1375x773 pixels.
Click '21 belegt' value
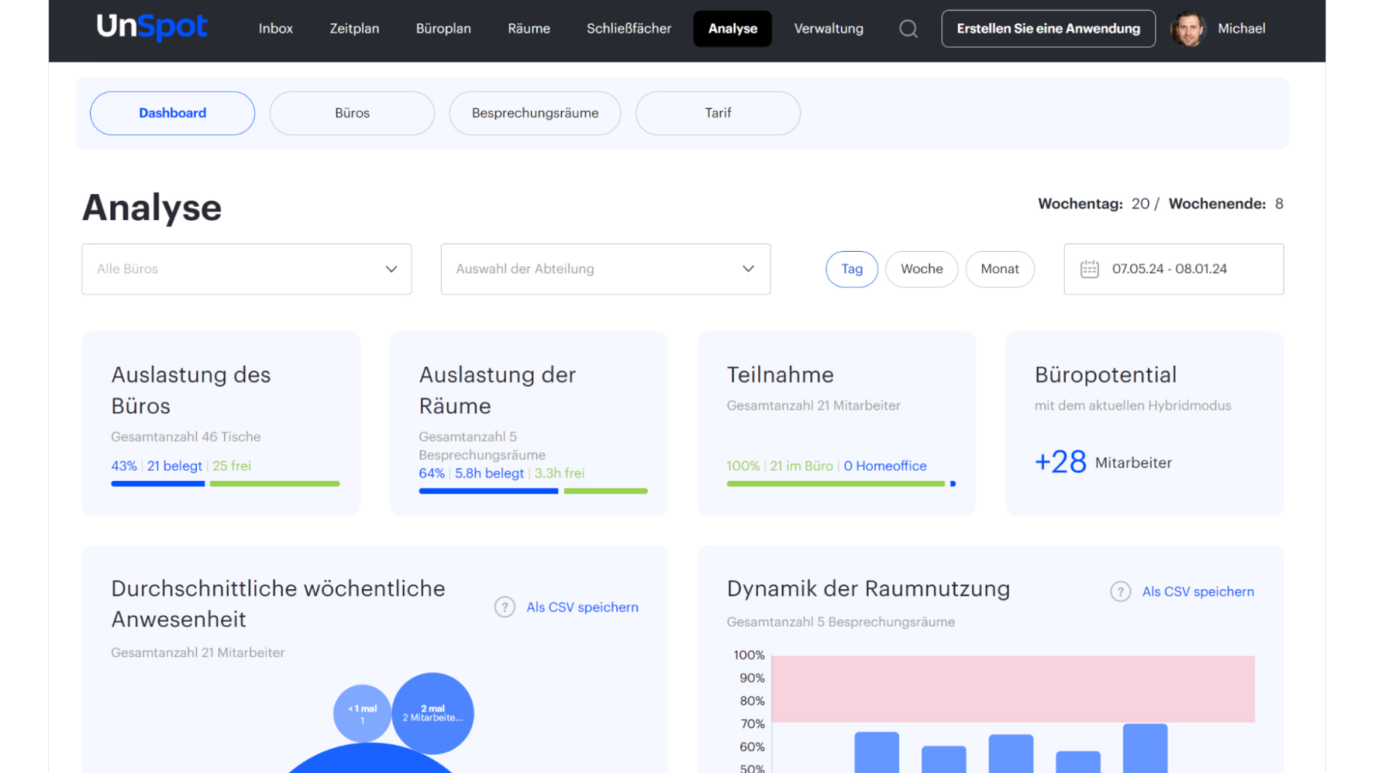pyautogui.click(x=174, y=466)
